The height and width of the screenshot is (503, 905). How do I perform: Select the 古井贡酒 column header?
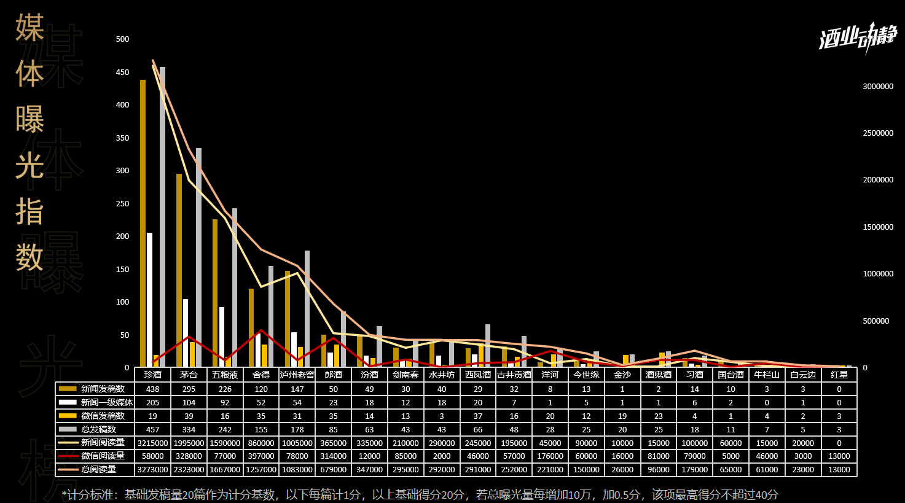click(514, 375)
